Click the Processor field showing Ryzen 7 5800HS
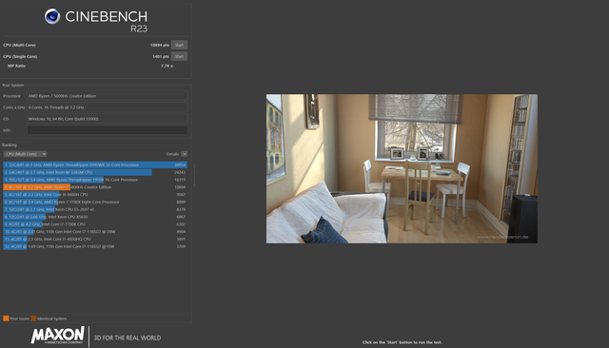Screen dimensions: 609x348 (108, 96)
